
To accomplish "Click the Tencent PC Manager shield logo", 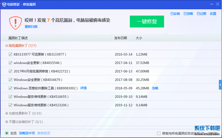I will click(x=4, y=4).
